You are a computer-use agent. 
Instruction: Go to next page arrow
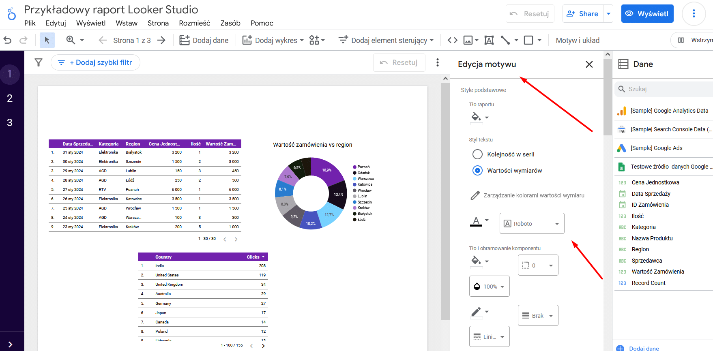[161, 40]
